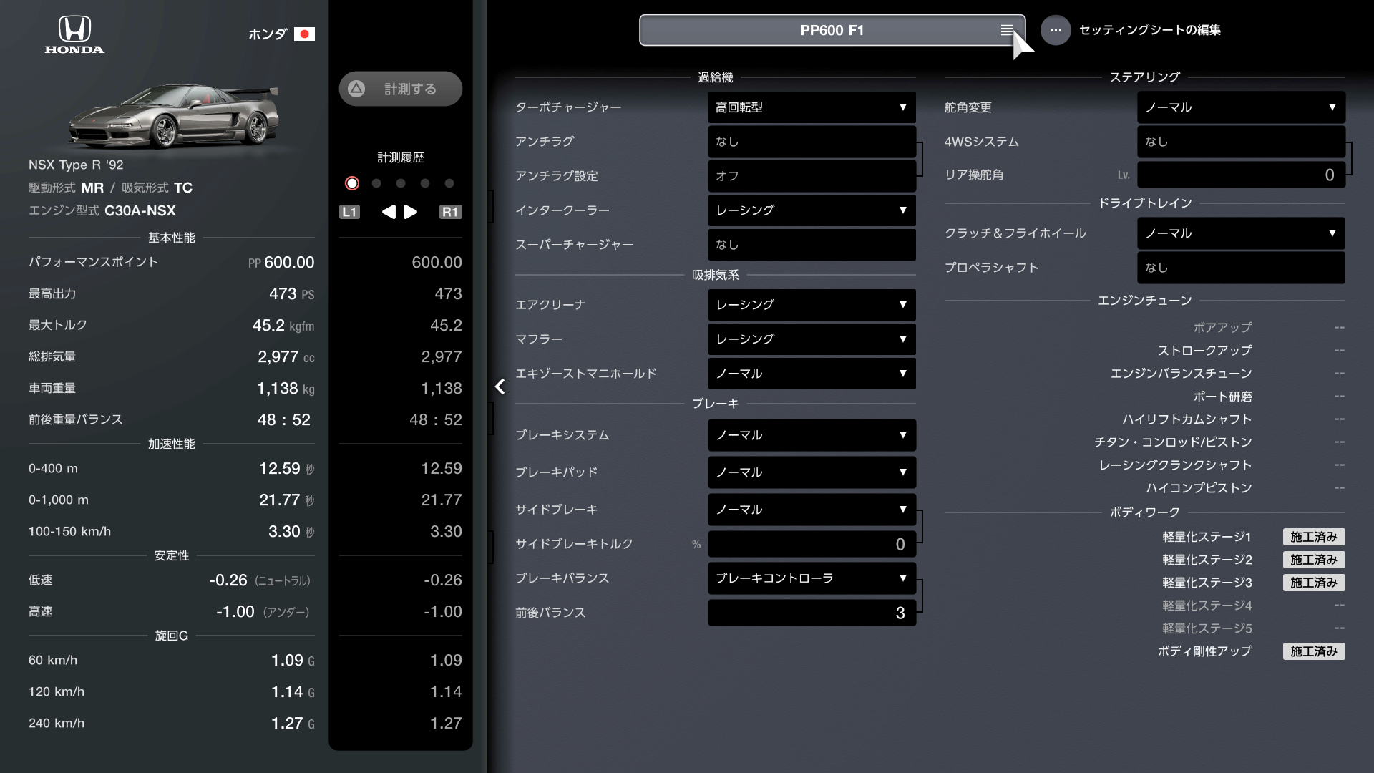The width and height of the screenshot is (1374, 773).
Task: Click the L1 shoulder button icon
Action: pyautogui.click(x=349, y=212)
